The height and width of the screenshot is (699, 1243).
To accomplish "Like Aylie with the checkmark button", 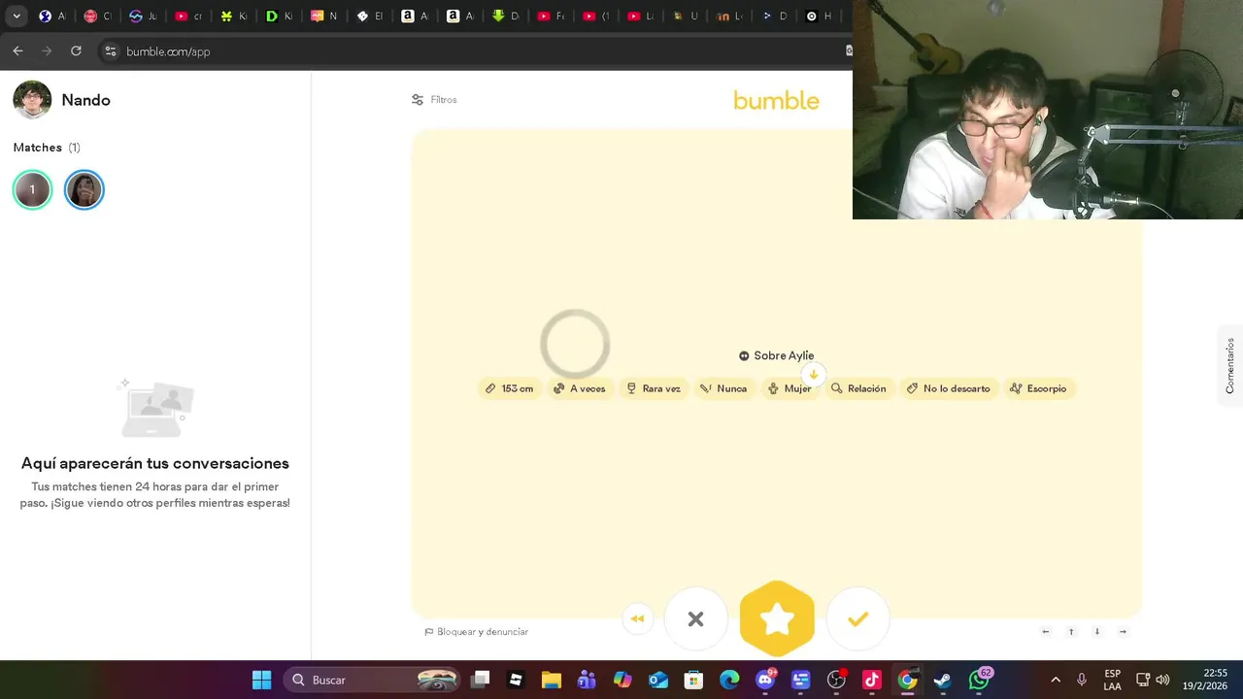I will (857, 618).
